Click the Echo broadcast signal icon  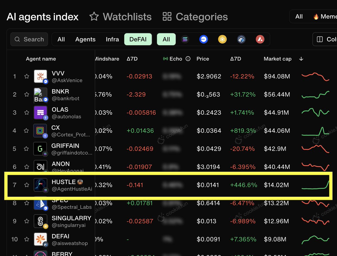pos(165,59)
